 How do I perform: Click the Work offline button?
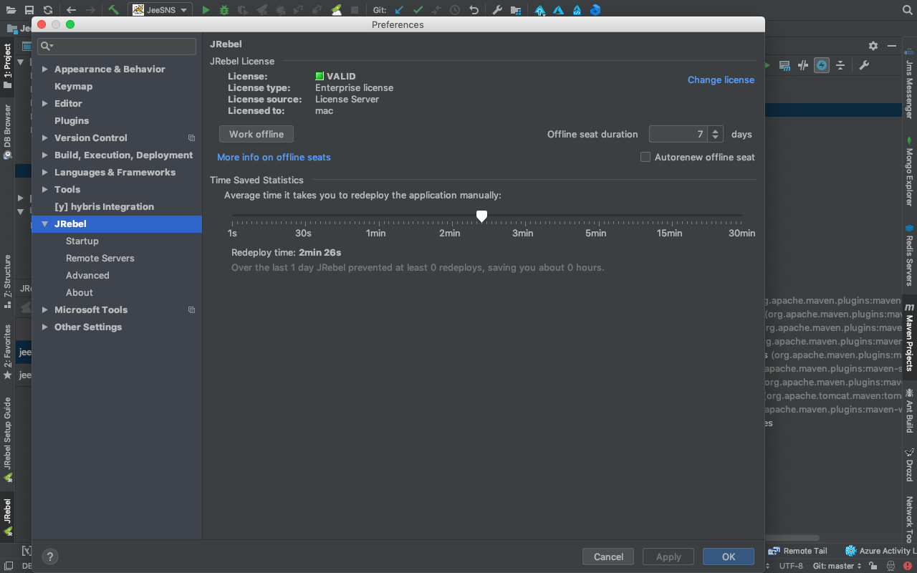coord(256,134)
